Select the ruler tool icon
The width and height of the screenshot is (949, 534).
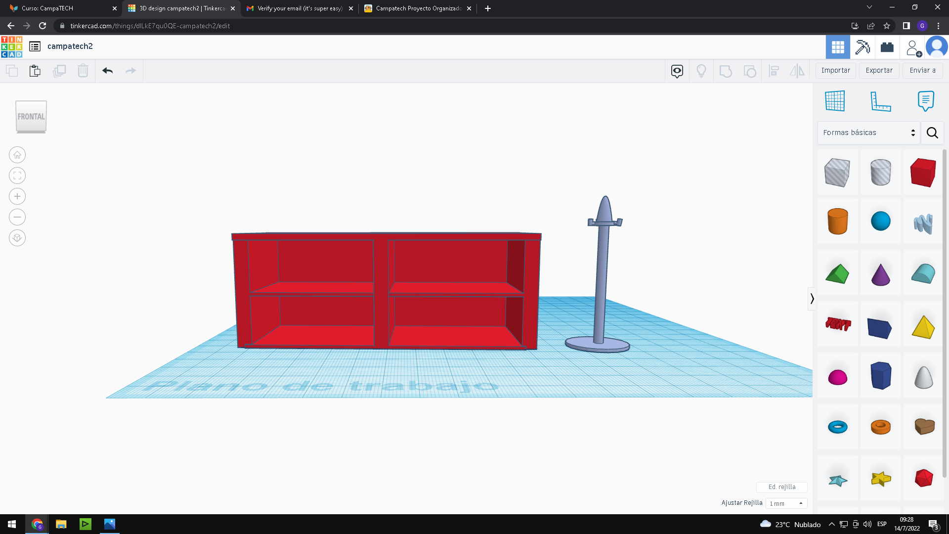880,101
